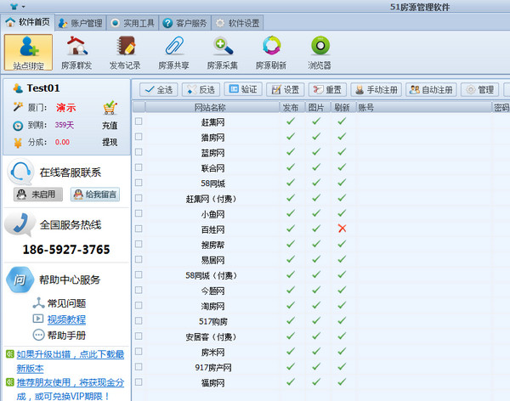Select 917房产网 row name
Viewport: 510px width, 401px height.
[x=213, y=368]
